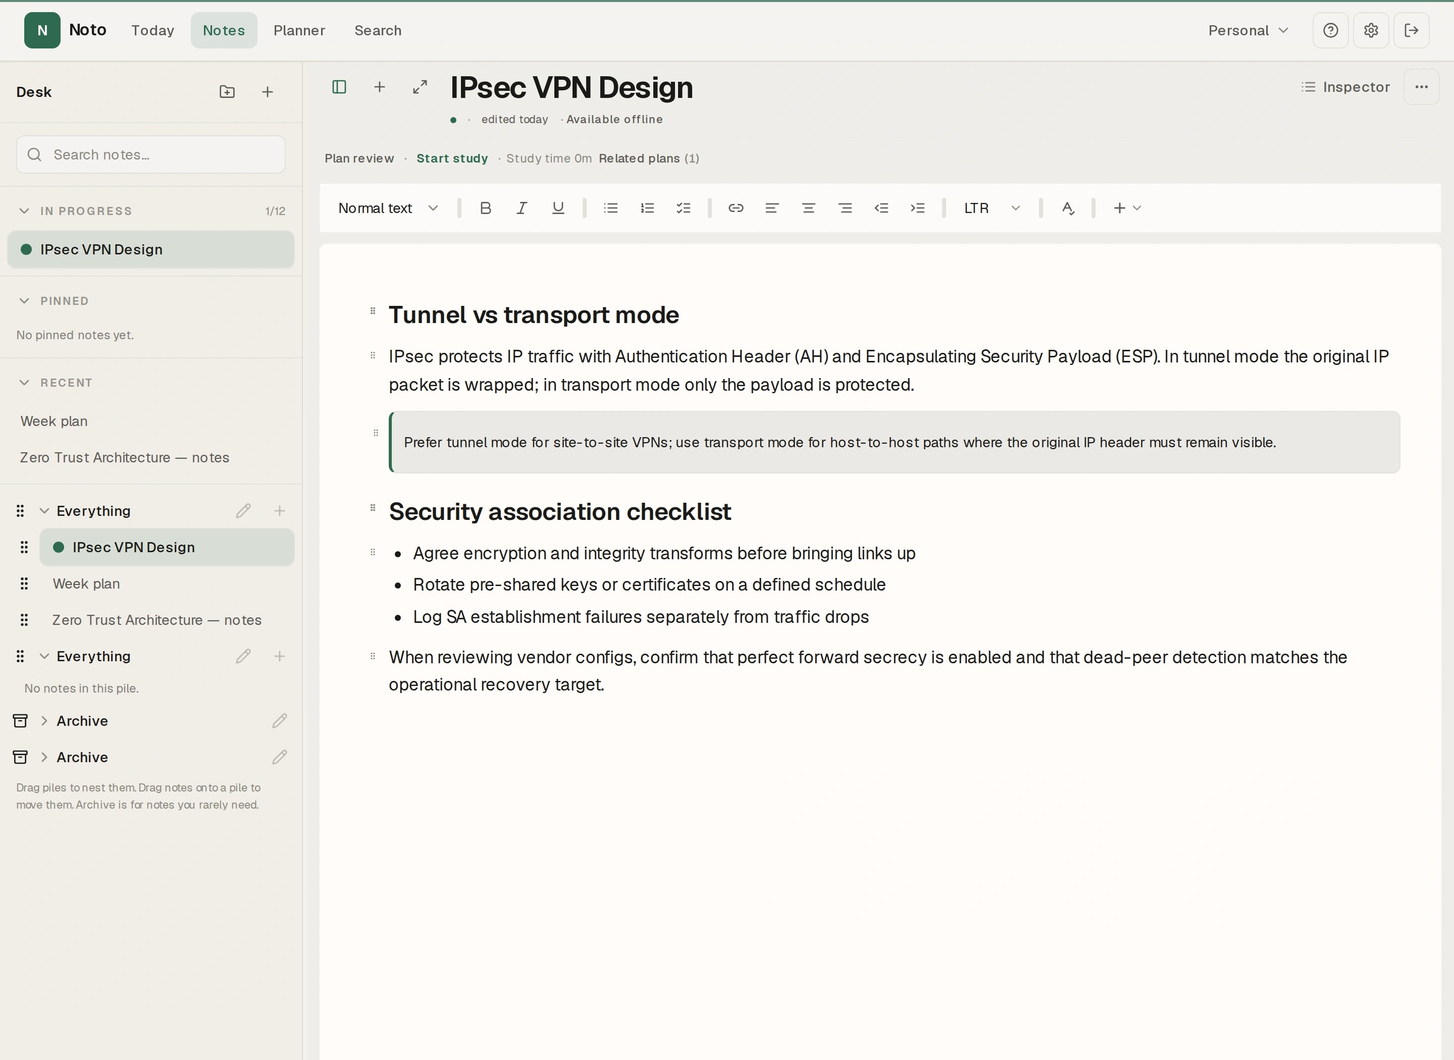Align text right

pos(845,208)
